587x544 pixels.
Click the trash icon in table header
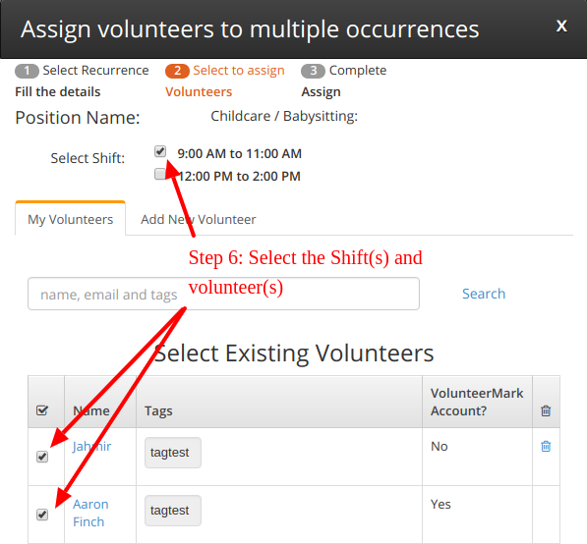tap(546, 410)
